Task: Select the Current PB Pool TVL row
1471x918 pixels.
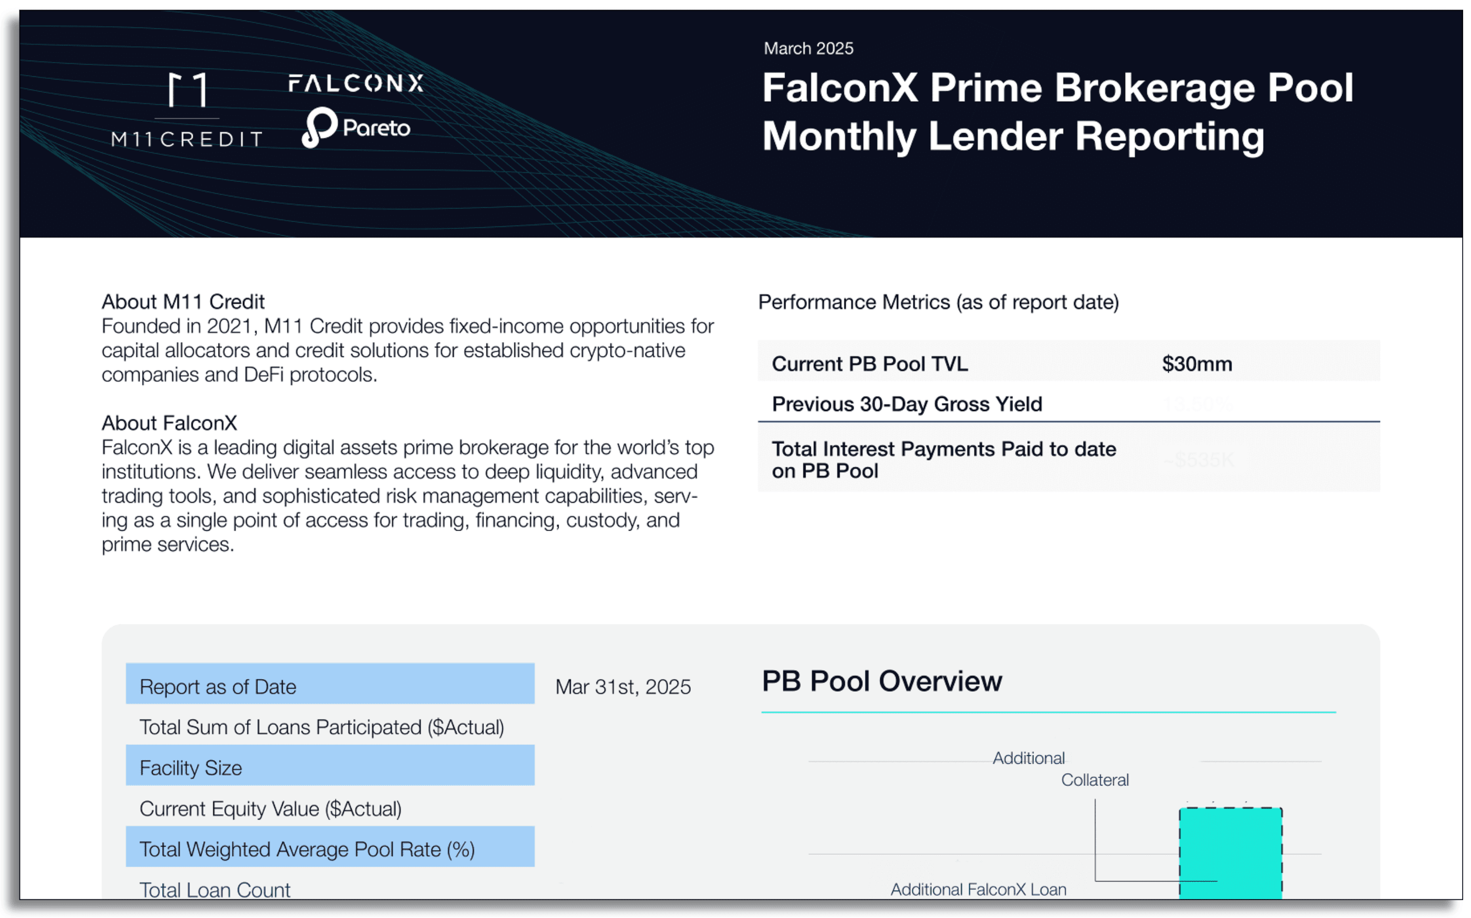Action: pos(1068,363)
